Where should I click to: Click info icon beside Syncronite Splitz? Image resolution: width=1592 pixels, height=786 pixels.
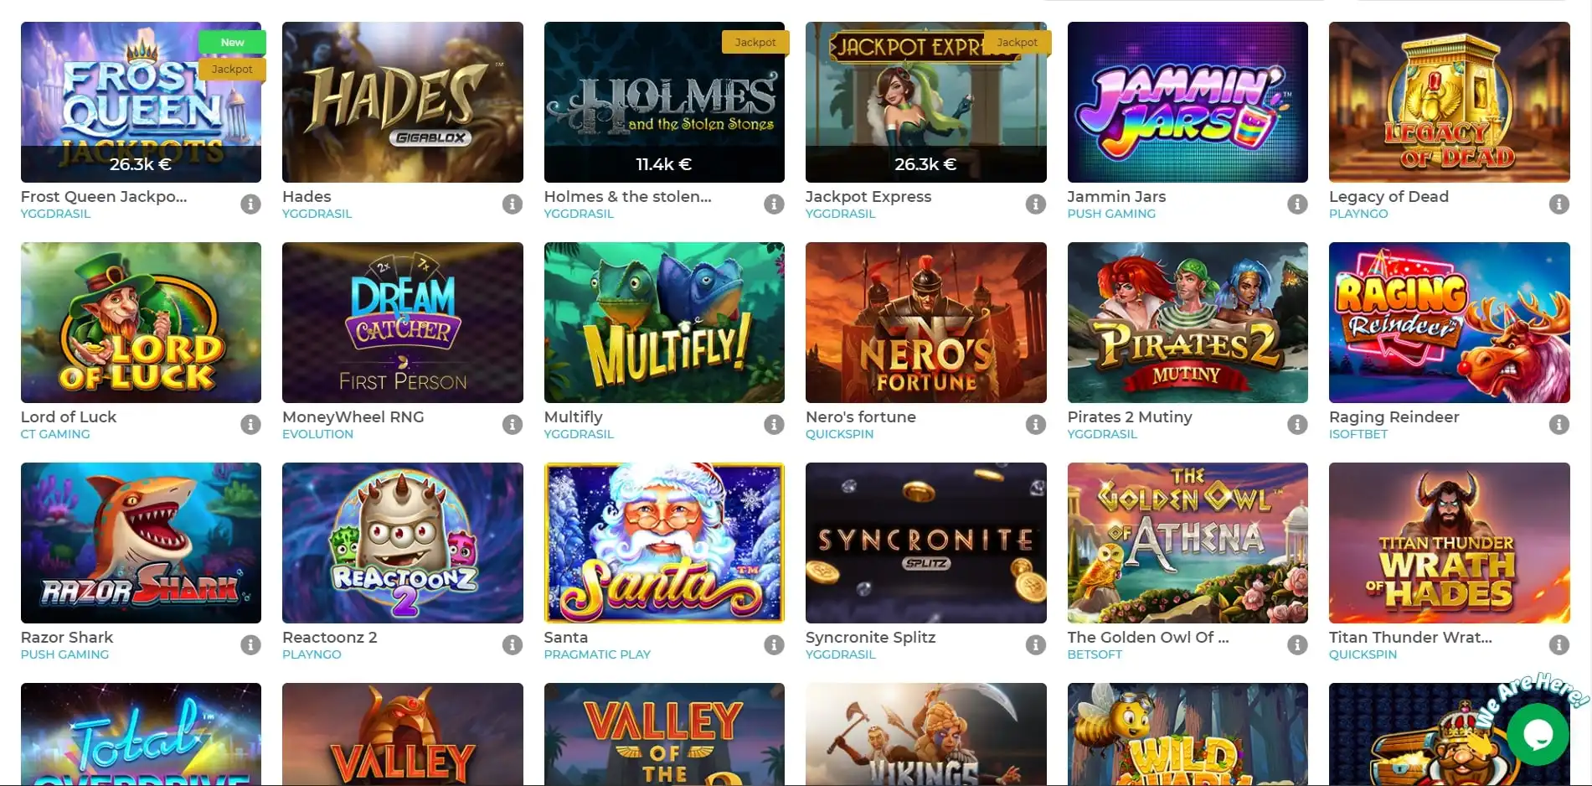[1036, 644]
